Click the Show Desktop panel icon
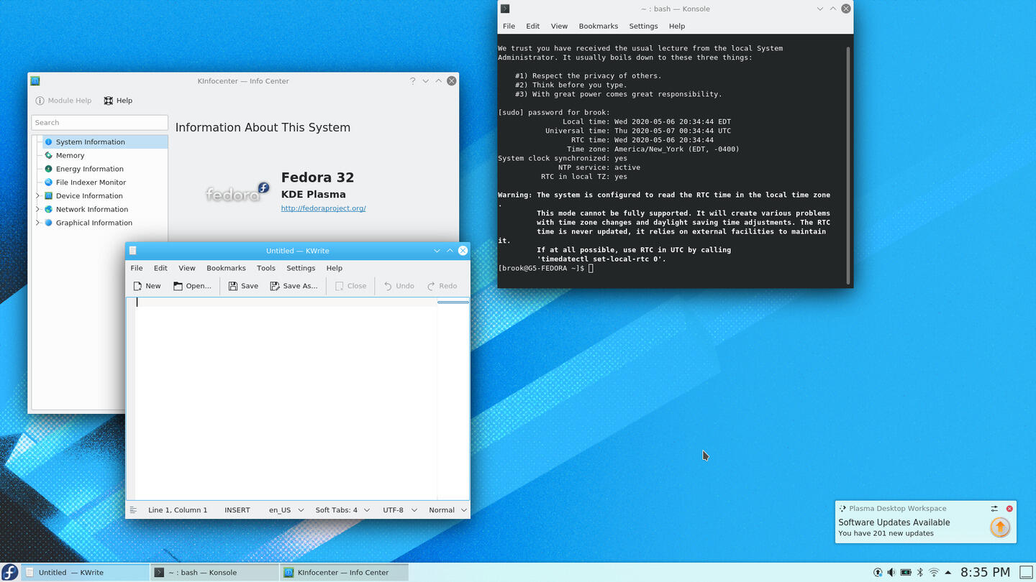This screenshot has height=582, width=1036. tap(1027, 573)
